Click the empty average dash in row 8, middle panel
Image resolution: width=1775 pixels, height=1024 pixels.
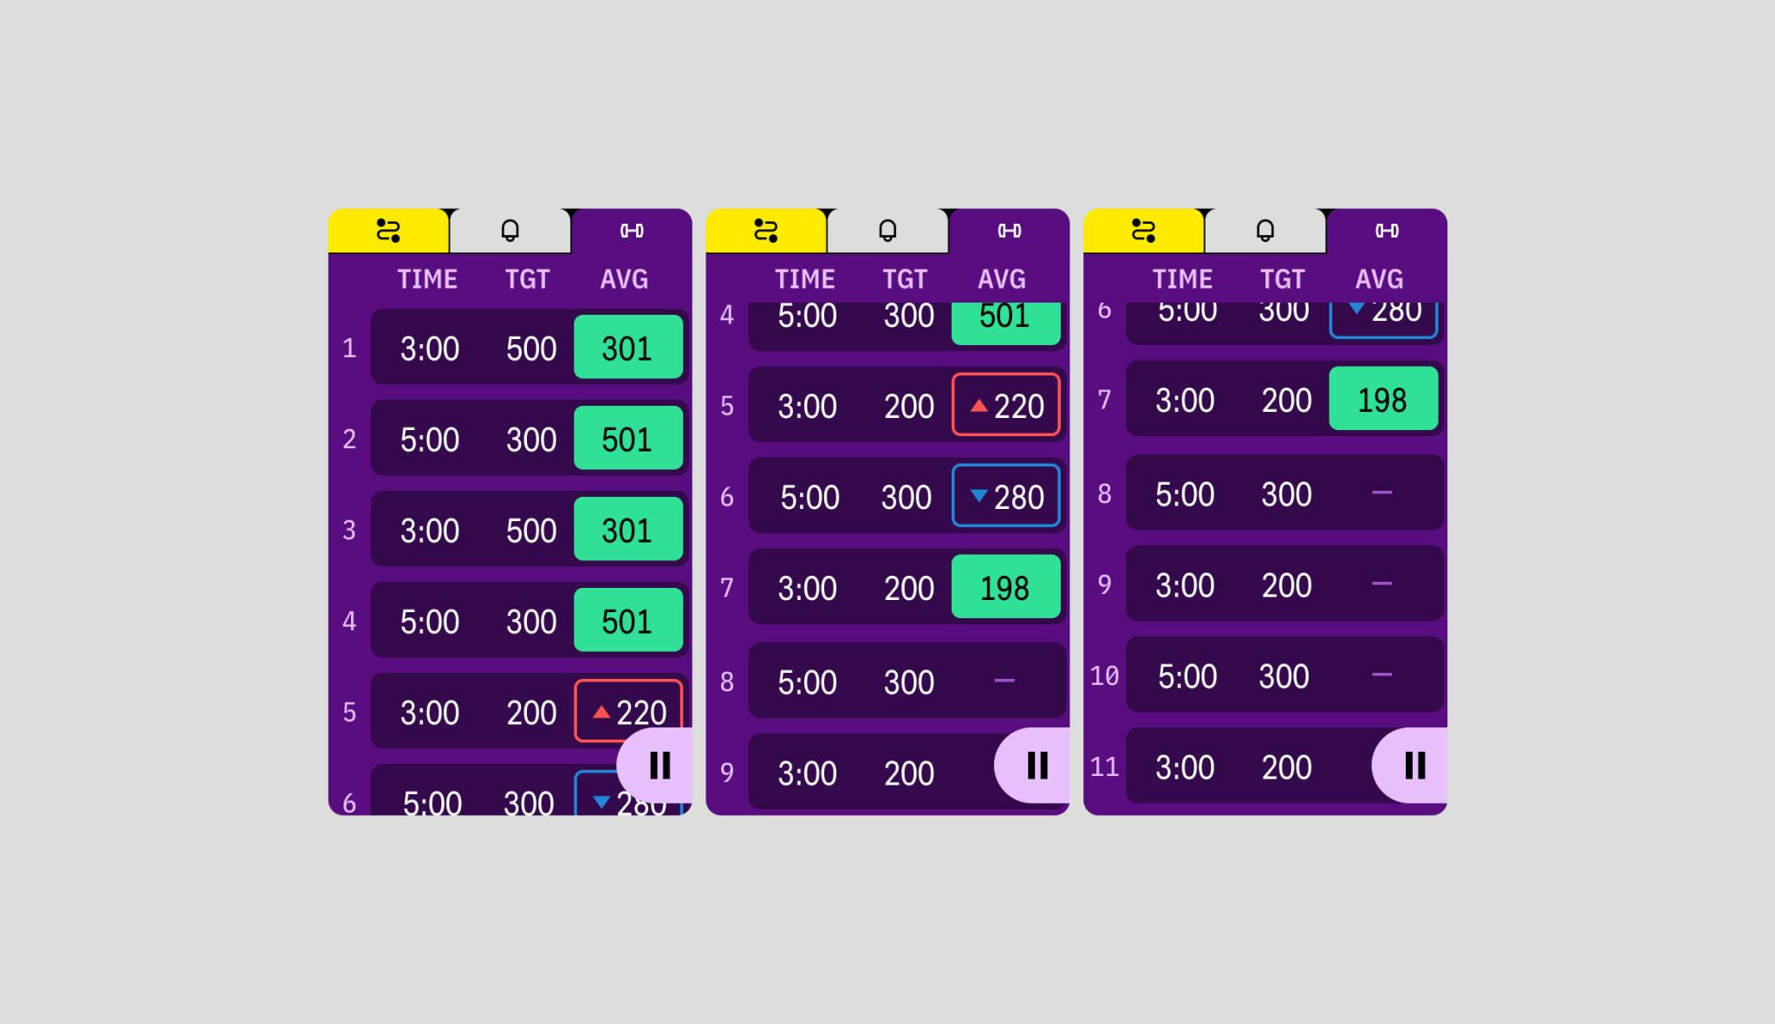pyautogui.click(x=1005, y=681)
